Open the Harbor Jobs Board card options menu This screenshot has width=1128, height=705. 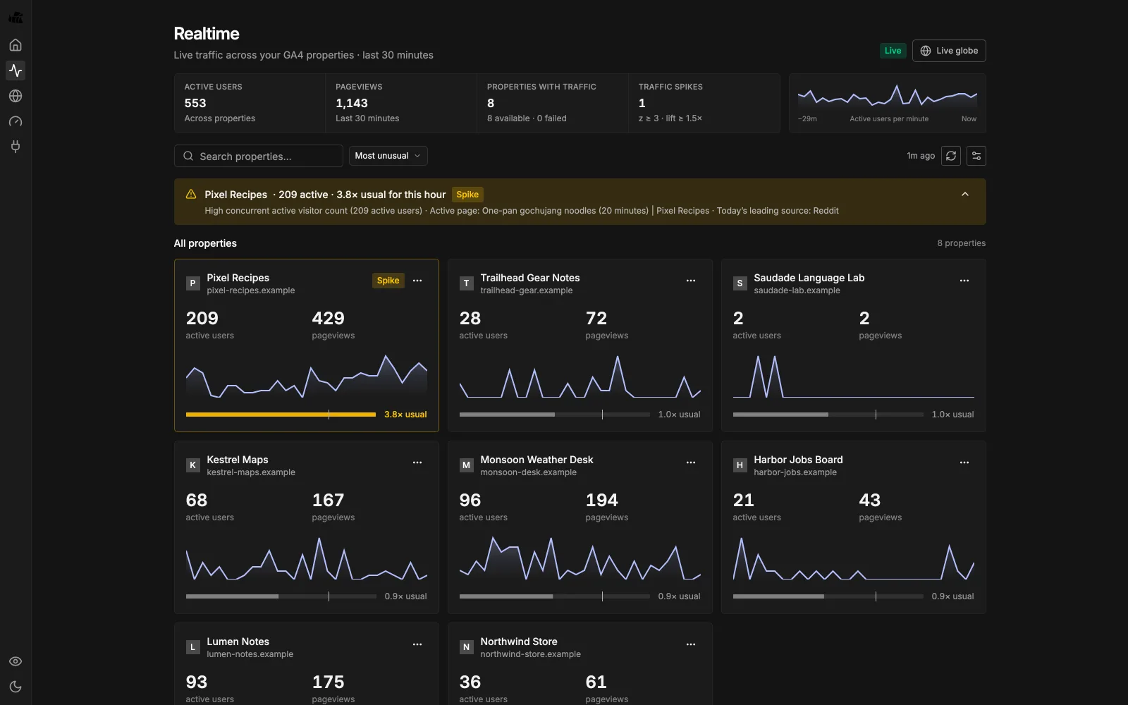[964, 462]
